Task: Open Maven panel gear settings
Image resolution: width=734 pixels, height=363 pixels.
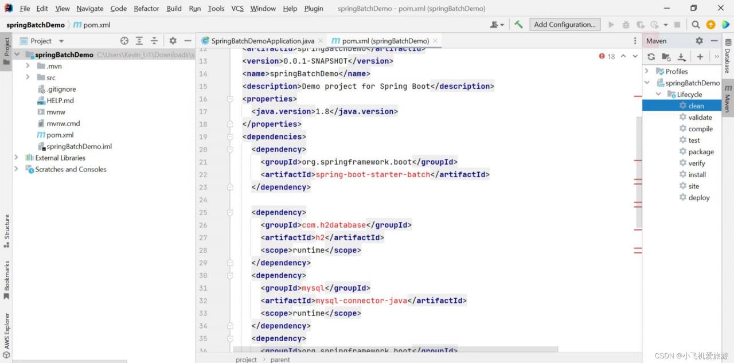Action: tap(699, 41)
